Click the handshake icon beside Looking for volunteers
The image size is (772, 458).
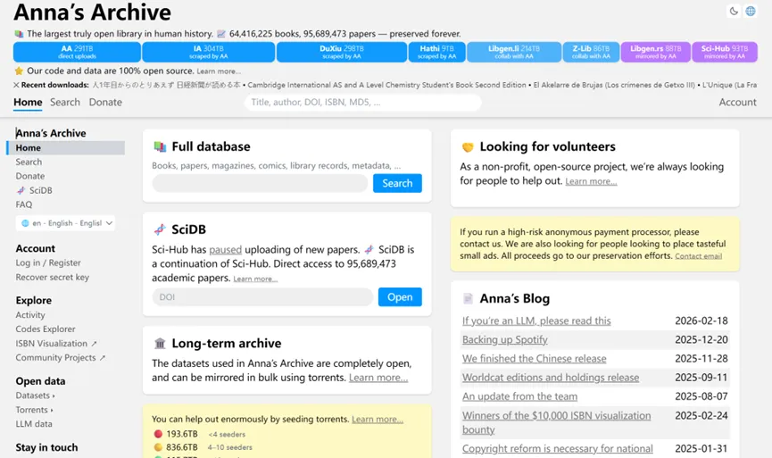coord(468,146)
